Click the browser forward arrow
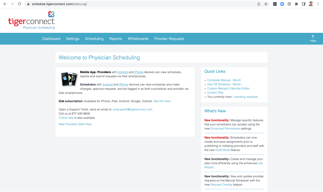Viewport: 323px width, 192px height. [12, 4]
